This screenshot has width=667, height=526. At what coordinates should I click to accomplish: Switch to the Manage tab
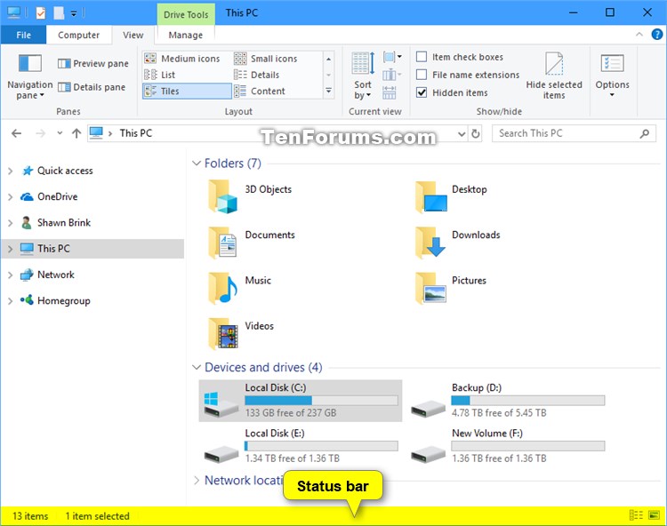click(x=186, y=35)
